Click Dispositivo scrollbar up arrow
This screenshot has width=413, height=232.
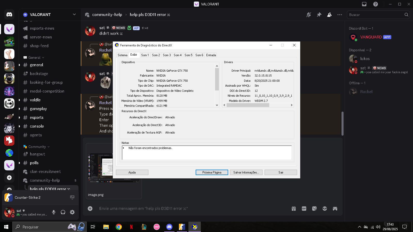point(217,66)
